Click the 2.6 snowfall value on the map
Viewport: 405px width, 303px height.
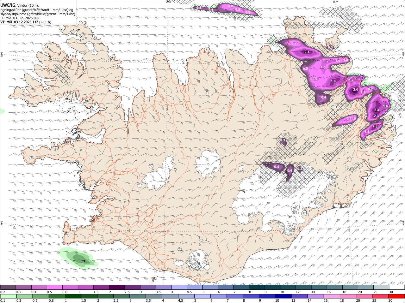355,90
